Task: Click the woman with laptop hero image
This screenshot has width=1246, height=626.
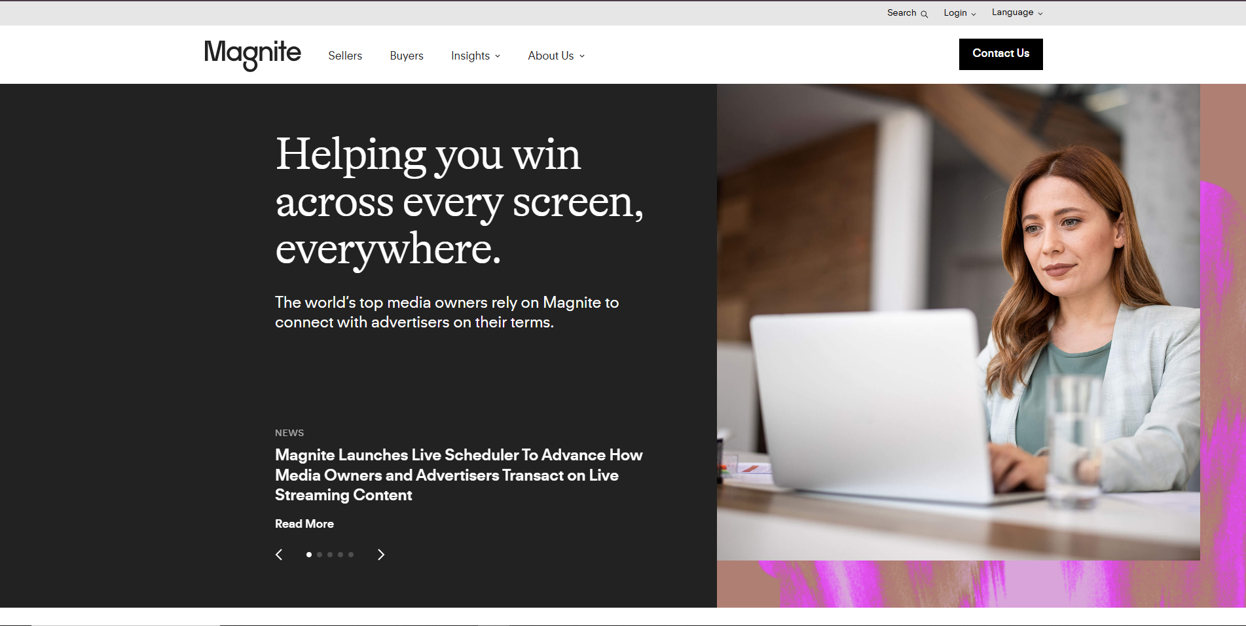Action: [959, 322]
